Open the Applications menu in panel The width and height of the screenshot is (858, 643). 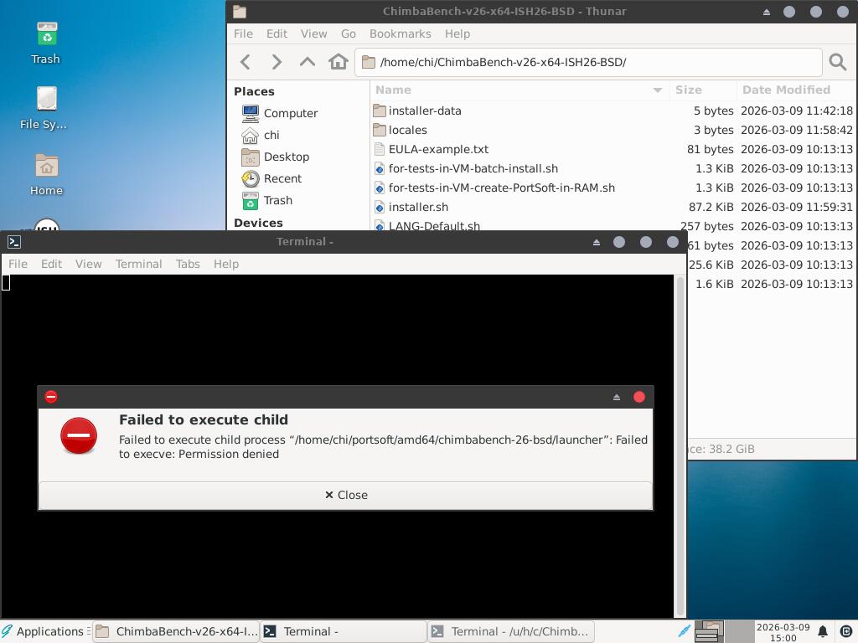45,631
